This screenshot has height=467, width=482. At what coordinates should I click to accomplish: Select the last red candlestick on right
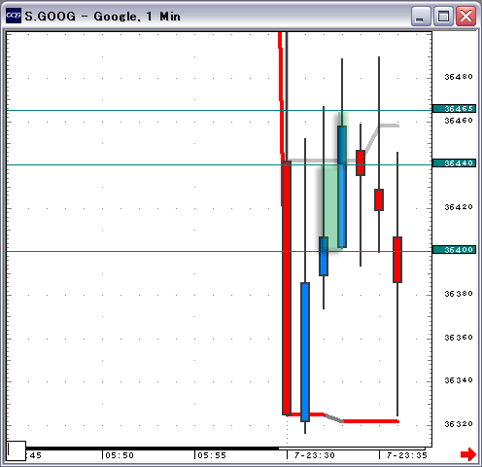[397, 260]
